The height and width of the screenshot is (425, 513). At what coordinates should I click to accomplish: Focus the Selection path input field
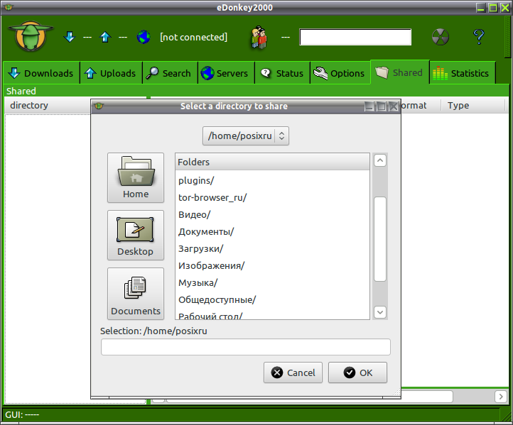246,347
